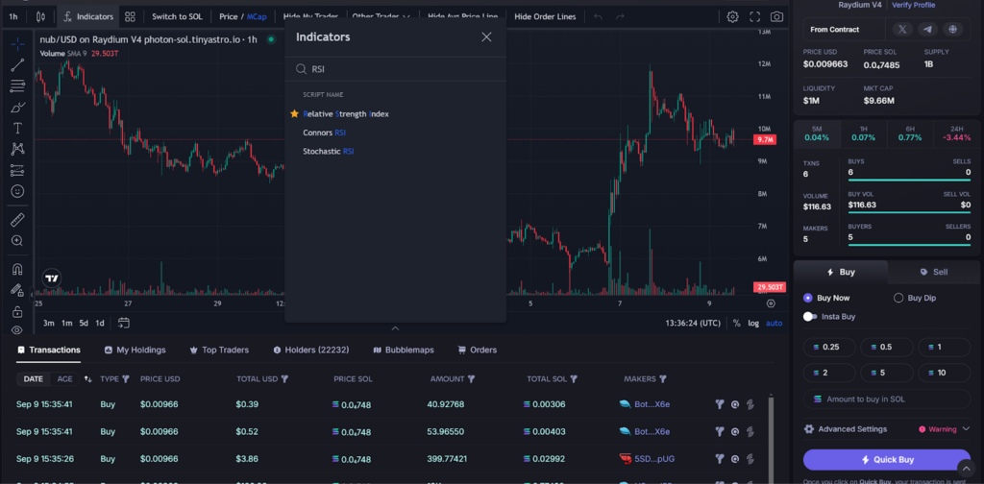Select the Buy Now radio option
This screenshot has width=984, height=484.
[x=808, y=298]
